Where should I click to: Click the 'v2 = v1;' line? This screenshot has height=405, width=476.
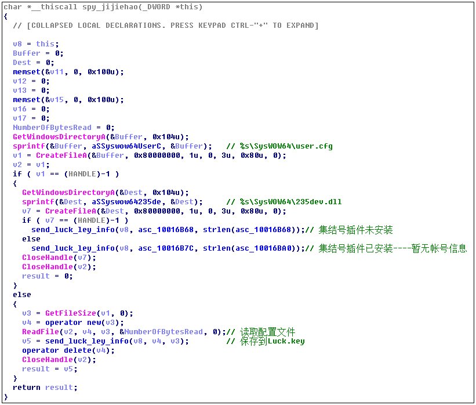[31, 165]
